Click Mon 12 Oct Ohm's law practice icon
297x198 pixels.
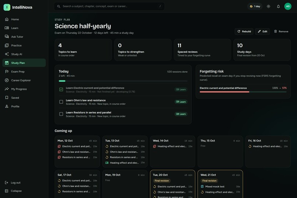[59, 152]
